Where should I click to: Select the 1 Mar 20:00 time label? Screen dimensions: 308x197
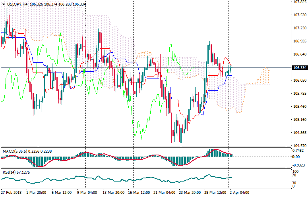[37, 193]
